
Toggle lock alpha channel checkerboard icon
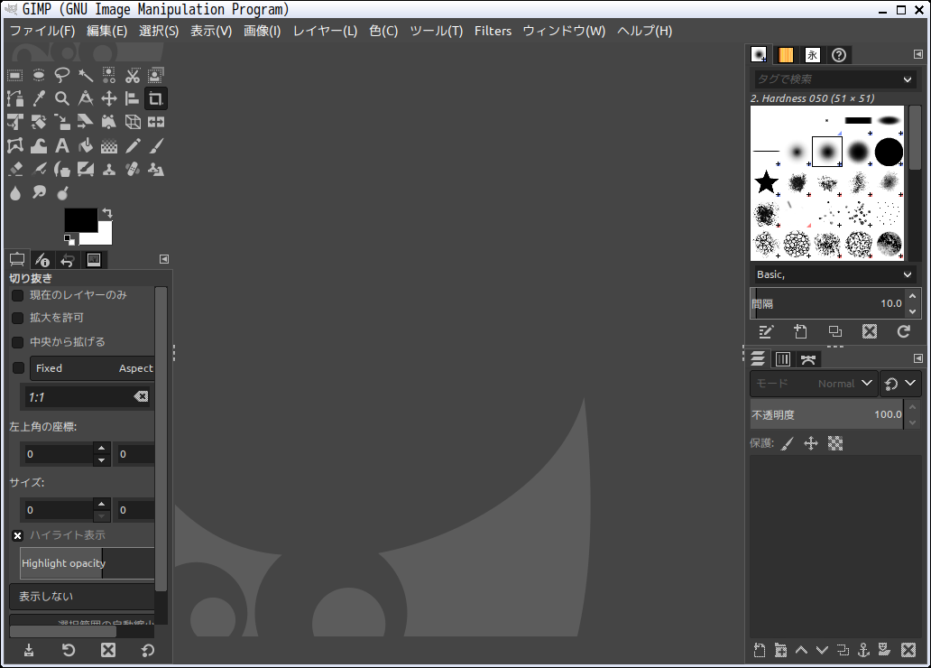pos(835,443)
